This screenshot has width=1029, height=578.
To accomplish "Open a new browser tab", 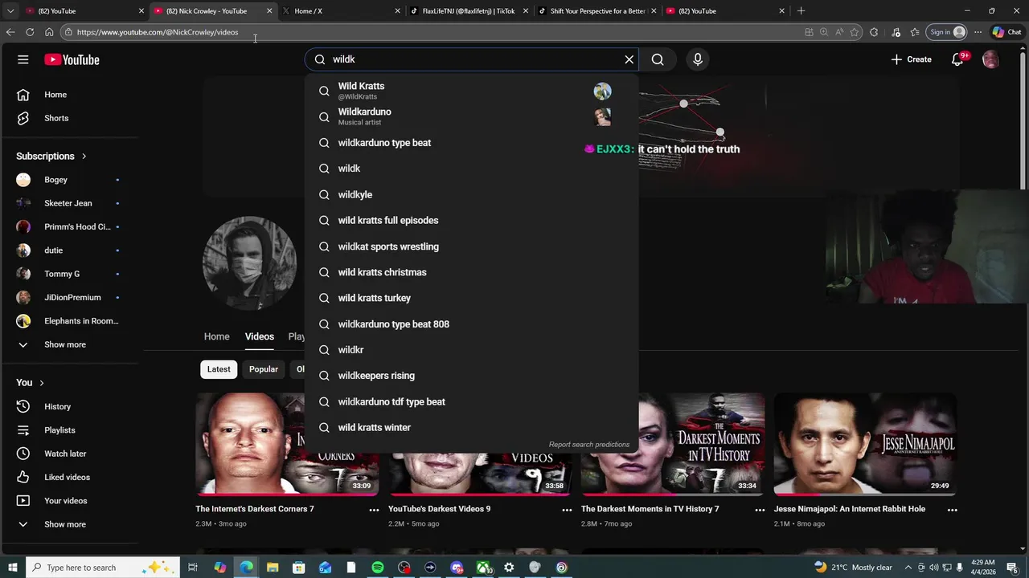I will pyautogui.click(x=801, y=11).
